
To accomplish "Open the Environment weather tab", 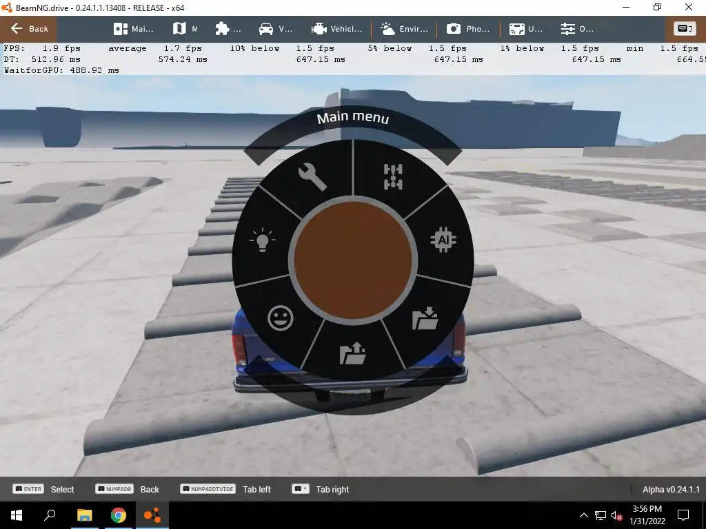I will tap(404, 29).
